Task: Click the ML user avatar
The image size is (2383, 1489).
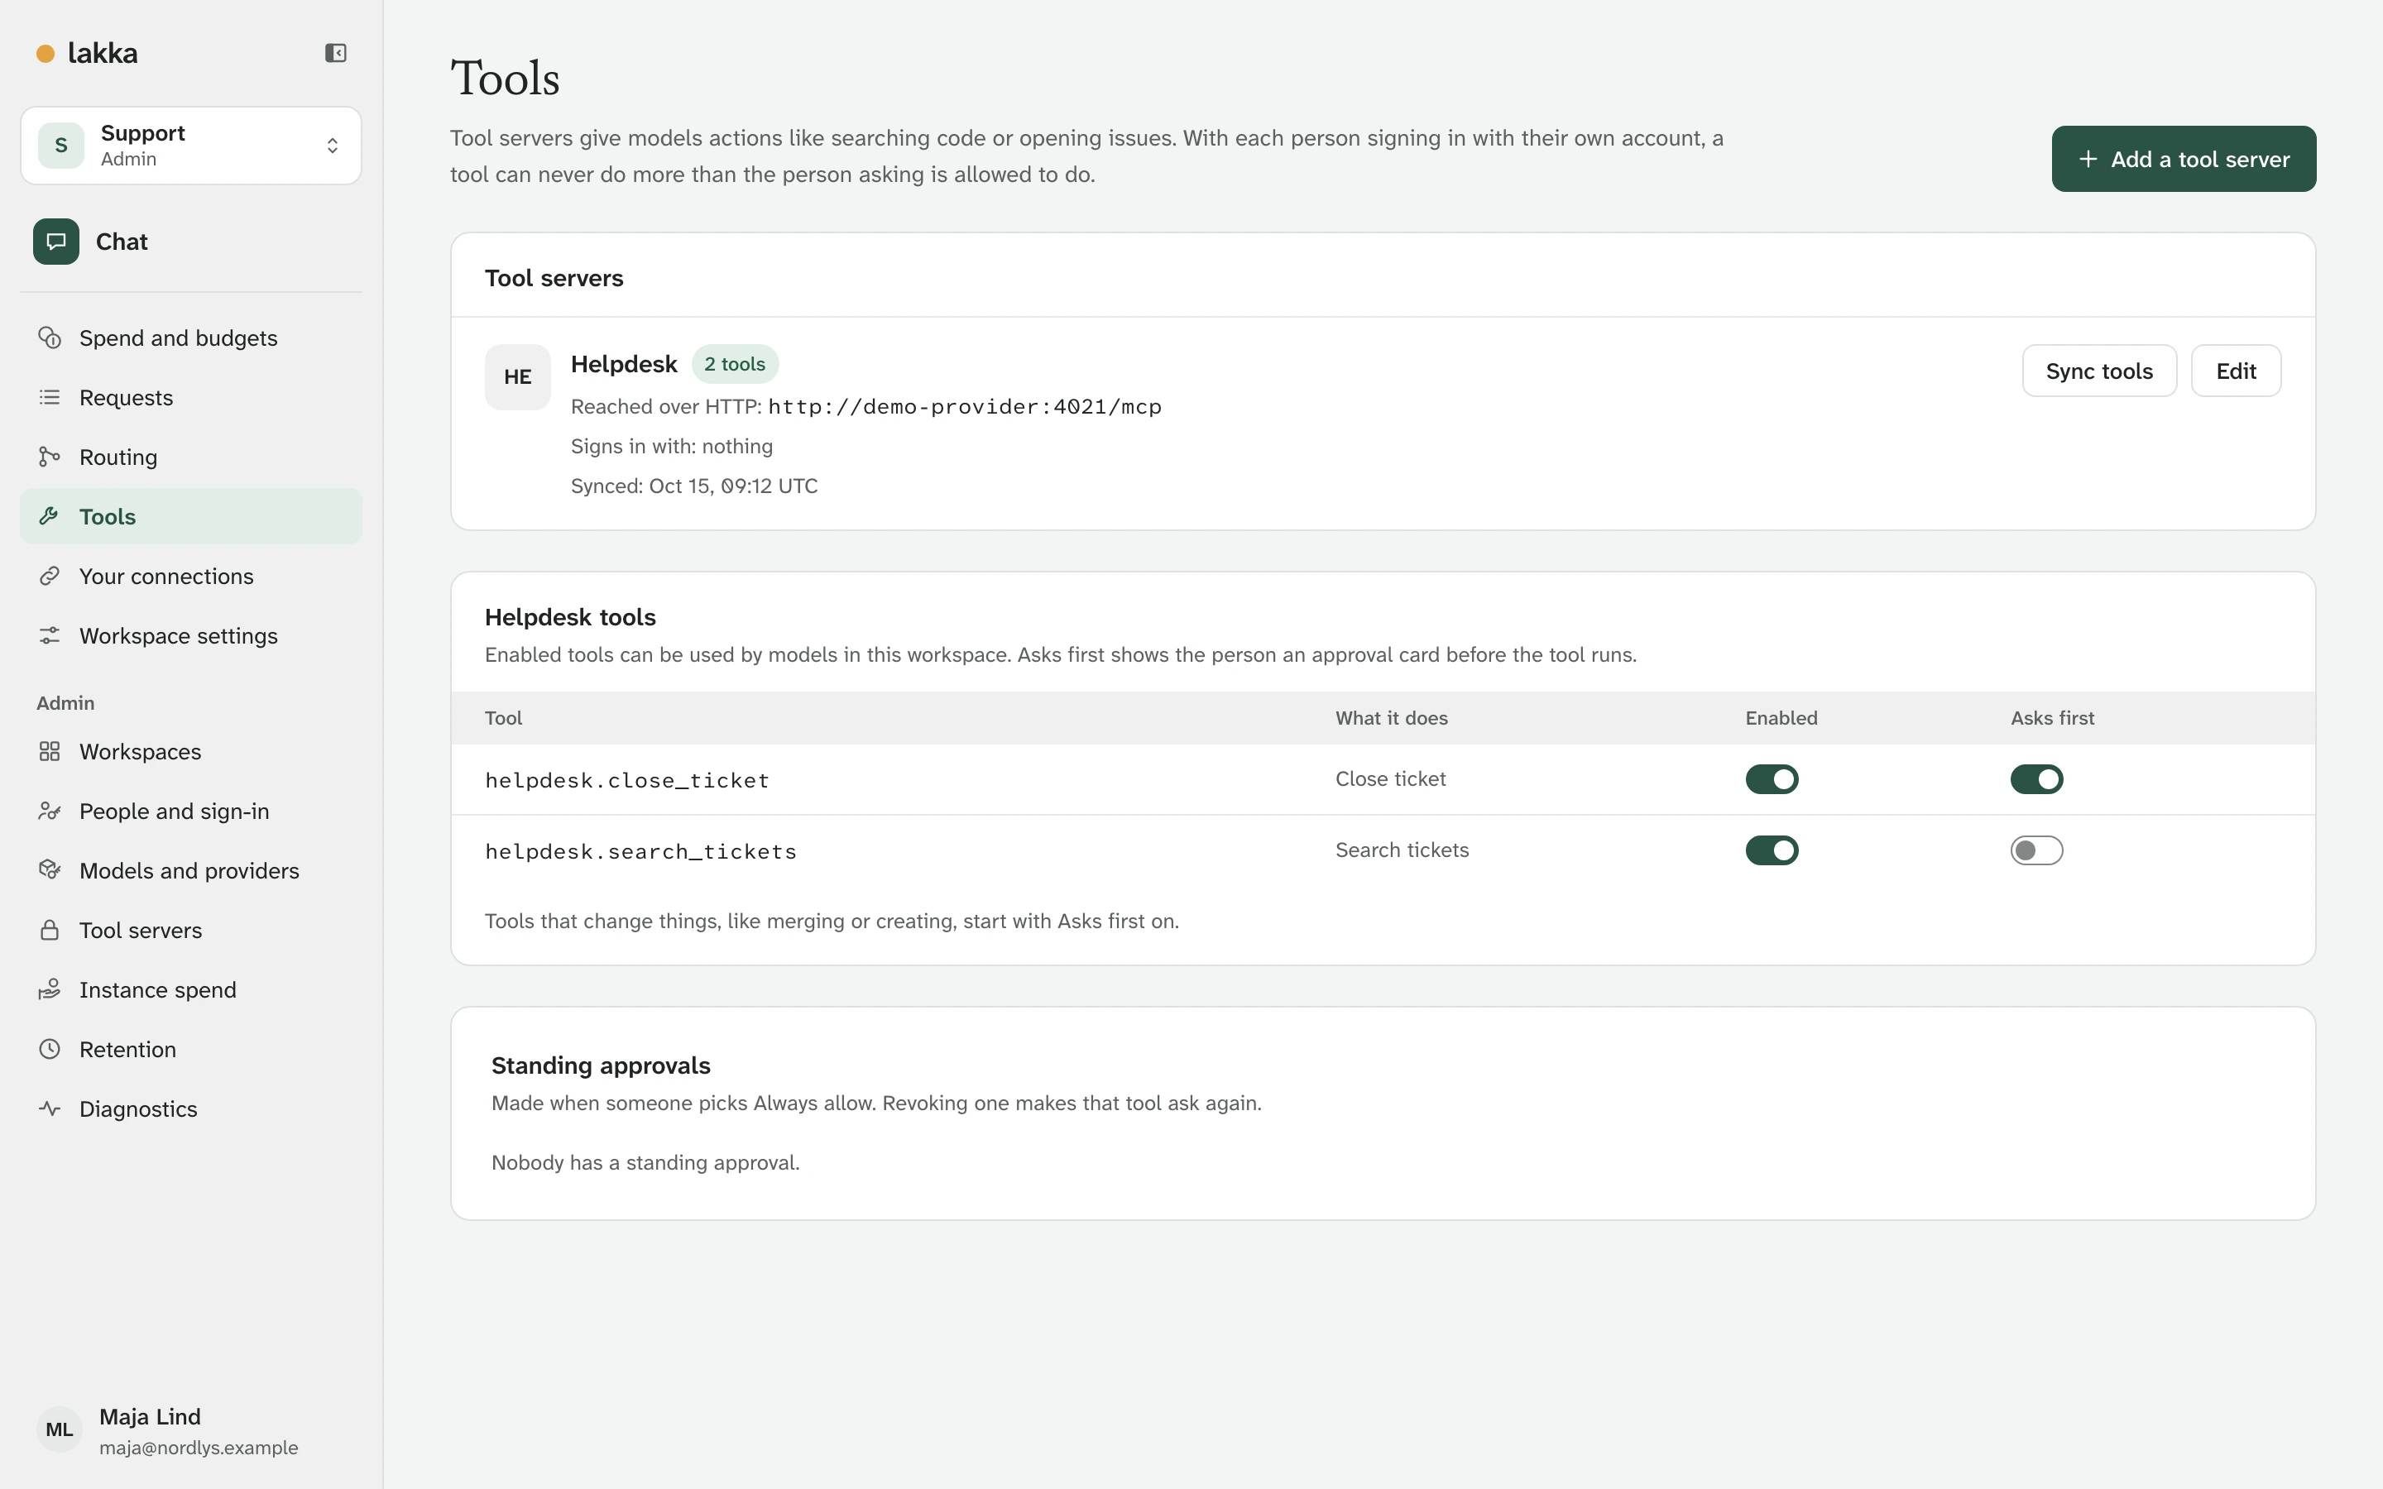Action: coord(59,1430)
